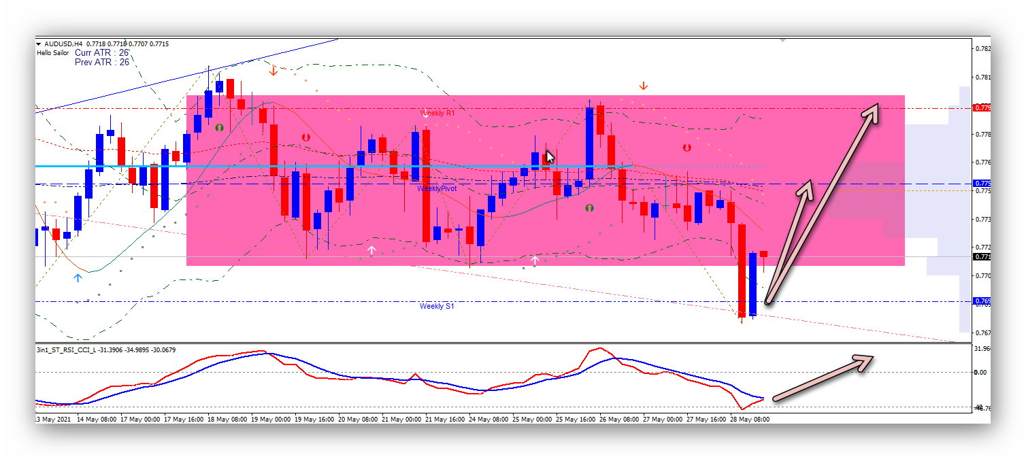Click the black current price tag on the scale
The height and width of the screenshot is (459, 1026).
pyautogui.click(x=982, y=257)
